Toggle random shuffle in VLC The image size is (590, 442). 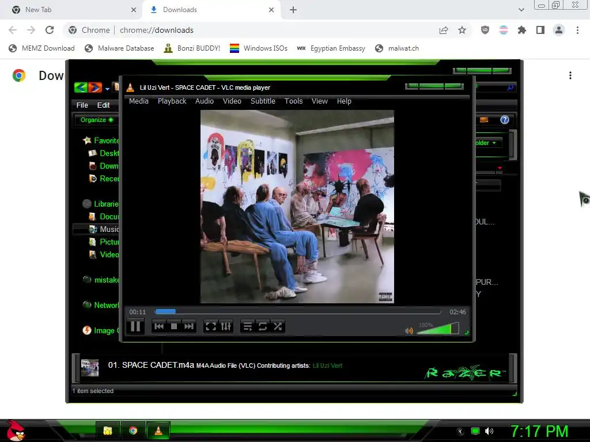pyautogui.click(x=278, y=326)
